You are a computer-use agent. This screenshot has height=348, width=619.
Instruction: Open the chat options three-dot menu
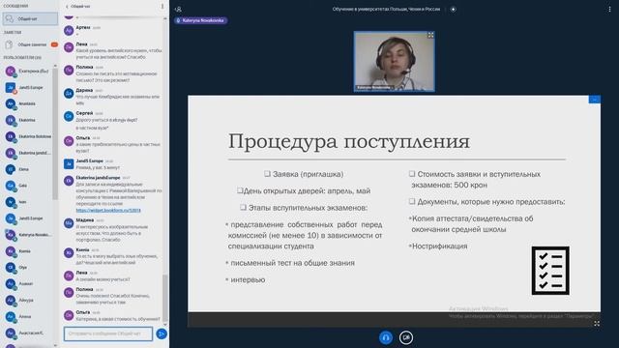[162, 7]
